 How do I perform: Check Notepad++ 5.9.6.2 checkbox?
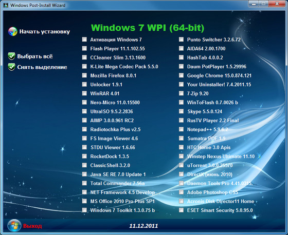[x=181, y=129]
